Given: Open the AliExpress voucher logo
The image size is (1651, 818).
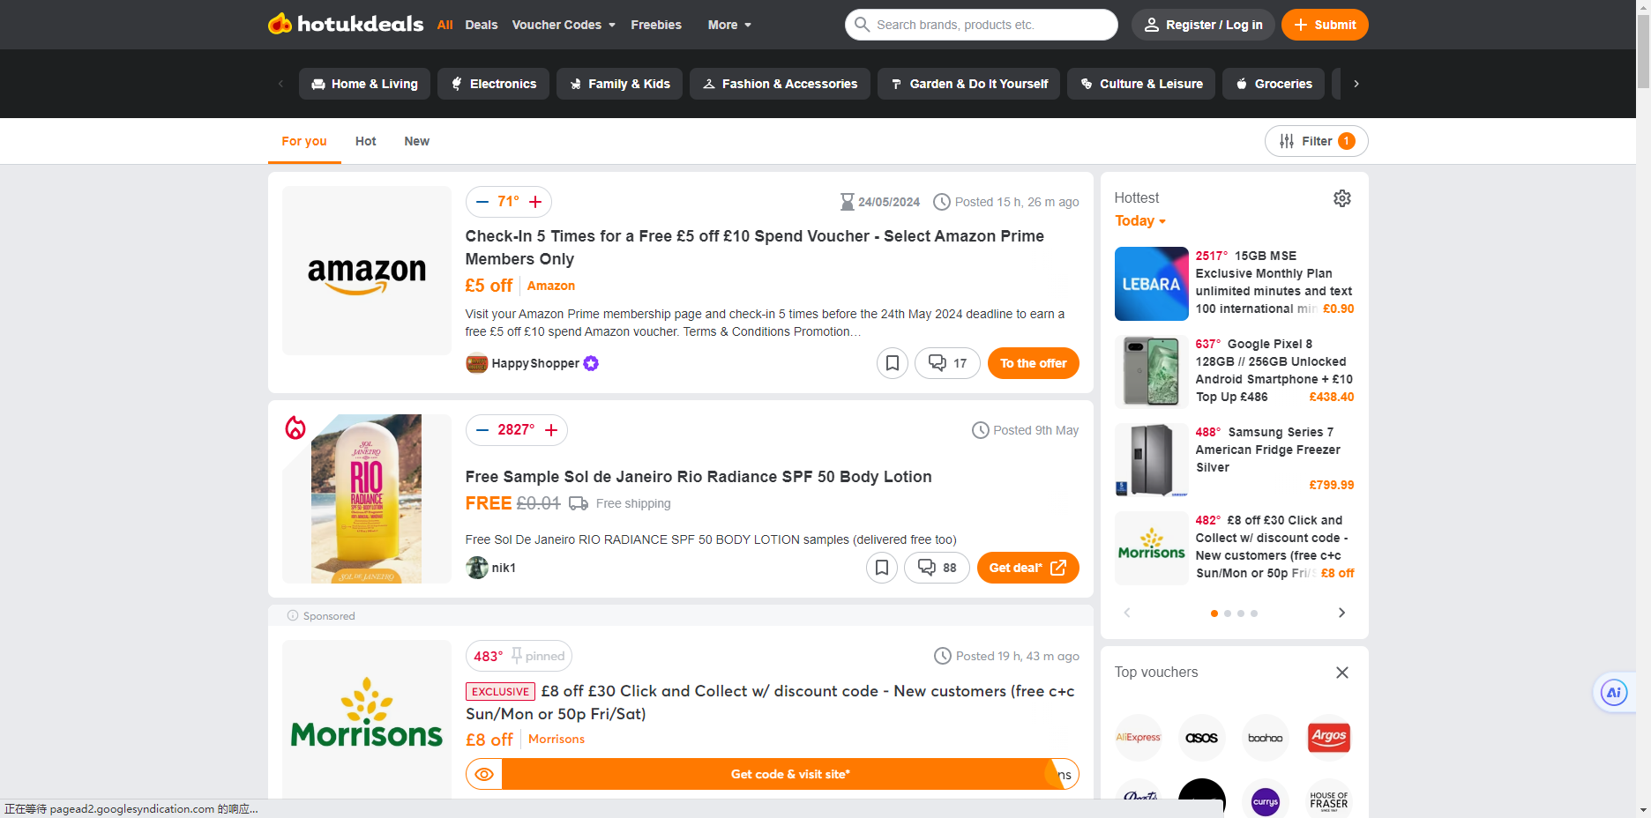Looking at the screenshot, I should pyautogui.click(x=1139, y=738).
